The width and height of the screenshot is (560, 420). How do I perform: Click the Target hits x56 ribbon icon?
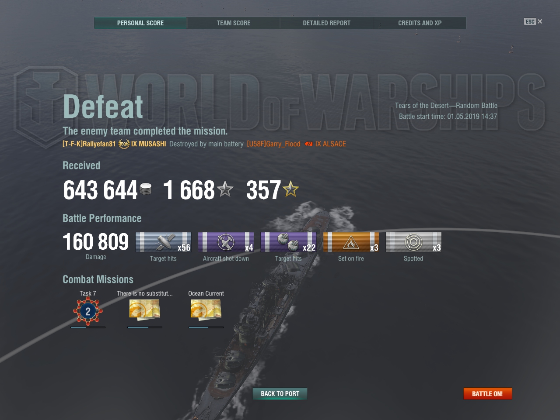coord(163,242)
